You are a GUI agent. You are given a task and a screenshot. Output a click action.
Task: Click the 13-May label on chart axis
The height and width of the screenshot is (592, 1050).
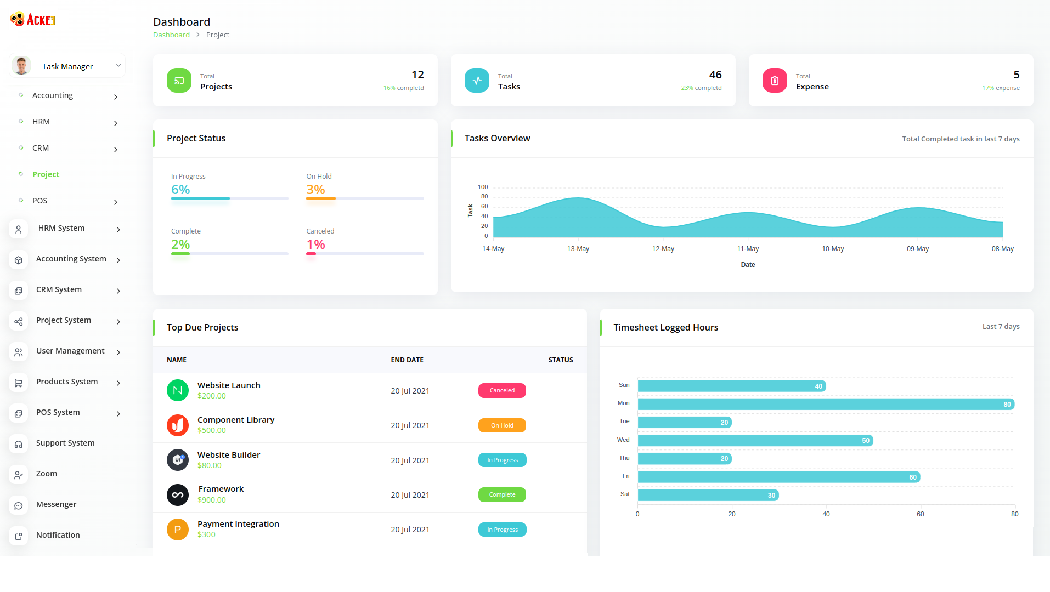pos(578,249)
